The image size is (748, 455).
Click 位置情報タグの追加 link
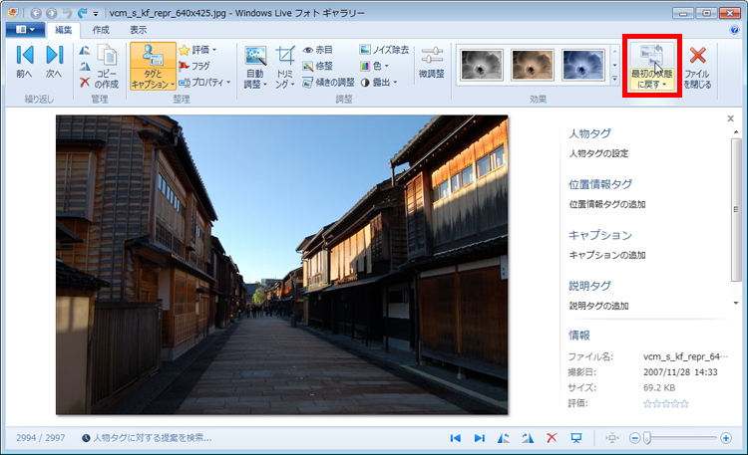[606, 204]
